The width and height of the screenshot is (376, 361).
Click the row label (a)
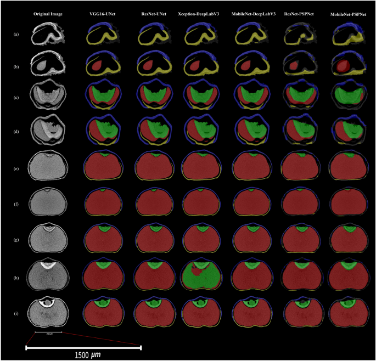point(16,35)
